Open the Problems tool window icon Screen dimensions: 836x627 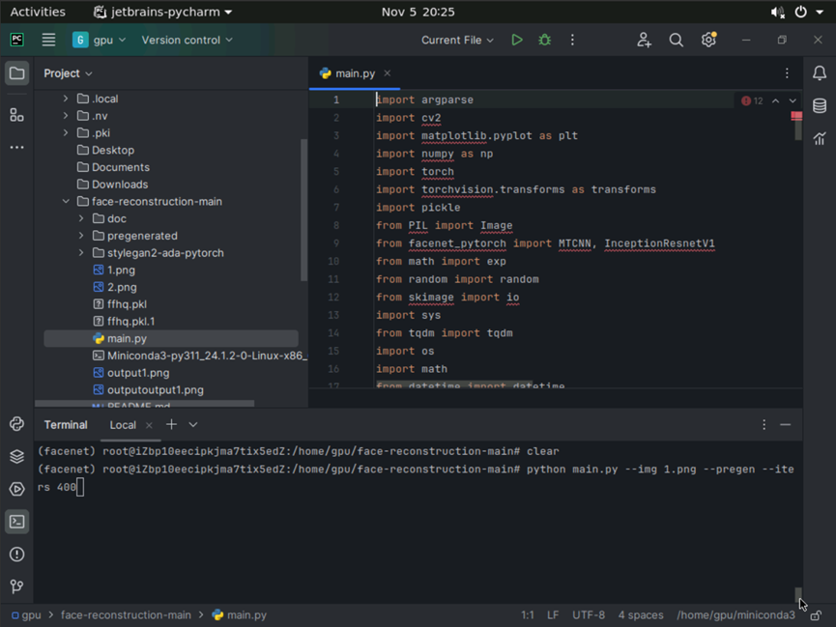[16, 555]
